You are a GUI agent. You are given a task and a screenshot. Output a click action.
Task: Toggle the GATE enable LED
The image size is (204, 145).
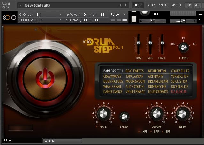(97, 127)
